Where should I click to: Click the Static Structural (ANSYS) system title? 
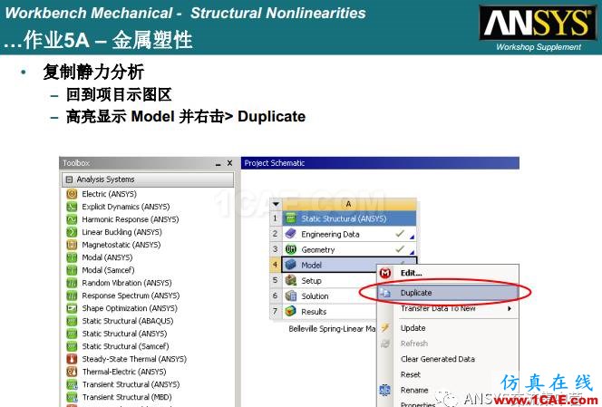coord(344,218)
